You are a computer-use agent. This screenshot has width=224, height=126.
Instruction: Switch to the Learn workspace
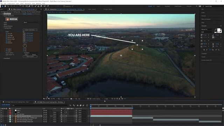[x=159, y=6]
